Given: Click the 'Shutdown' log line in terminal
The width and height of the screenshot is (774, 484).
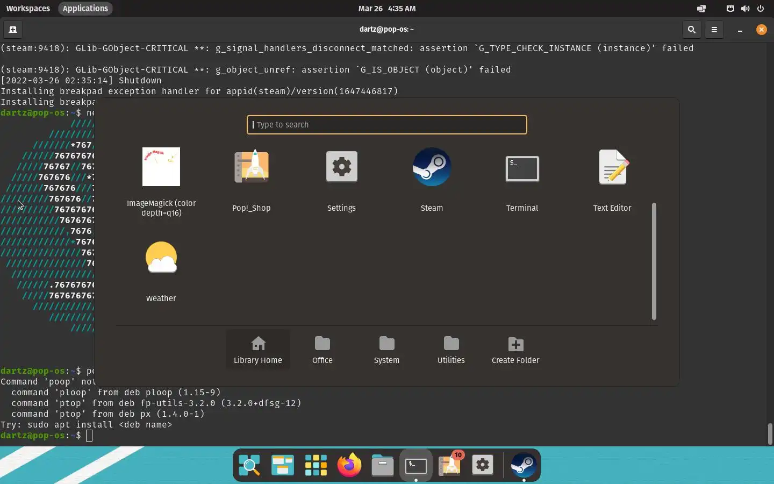Looking at the screenshot, I should 81,81.
